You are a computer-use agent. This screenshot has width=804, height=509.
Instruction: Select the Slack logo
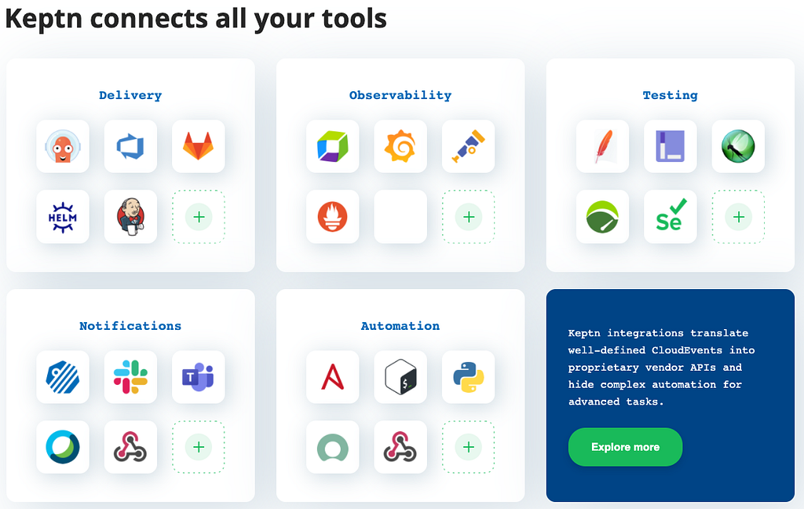coord(130,376)
